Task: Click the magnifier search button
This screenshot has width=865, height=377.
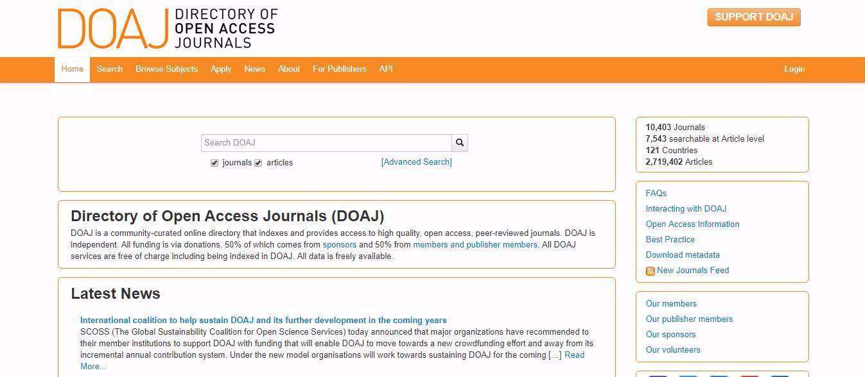Action: pos(460,142)
